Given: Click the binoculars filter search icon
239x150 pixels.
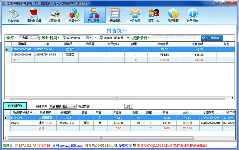Looking at the screenshot, I should (x=128, y=106).
